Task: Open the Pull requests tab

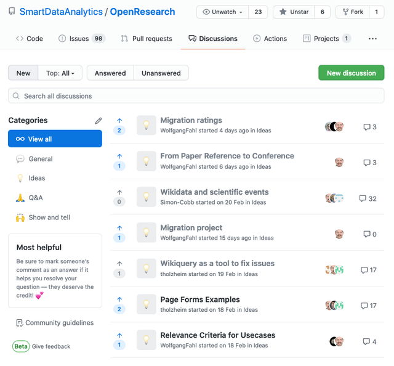Action: pyautogui.click(x=147, y=39)
